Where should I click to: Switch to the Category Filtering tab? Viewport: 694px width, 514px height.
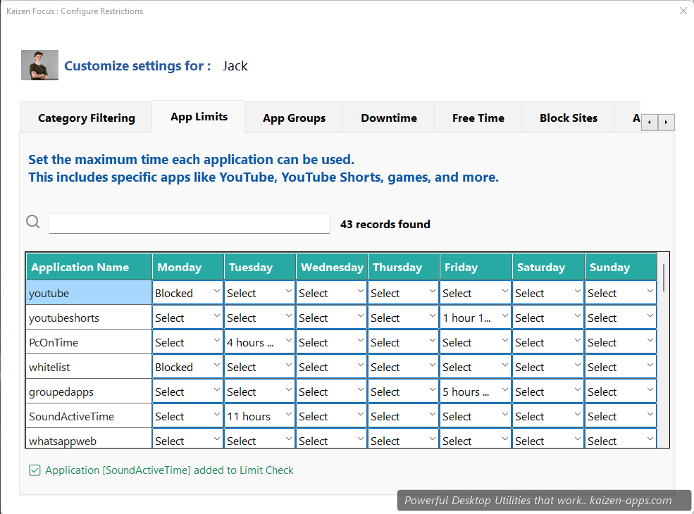coord(85,118)
